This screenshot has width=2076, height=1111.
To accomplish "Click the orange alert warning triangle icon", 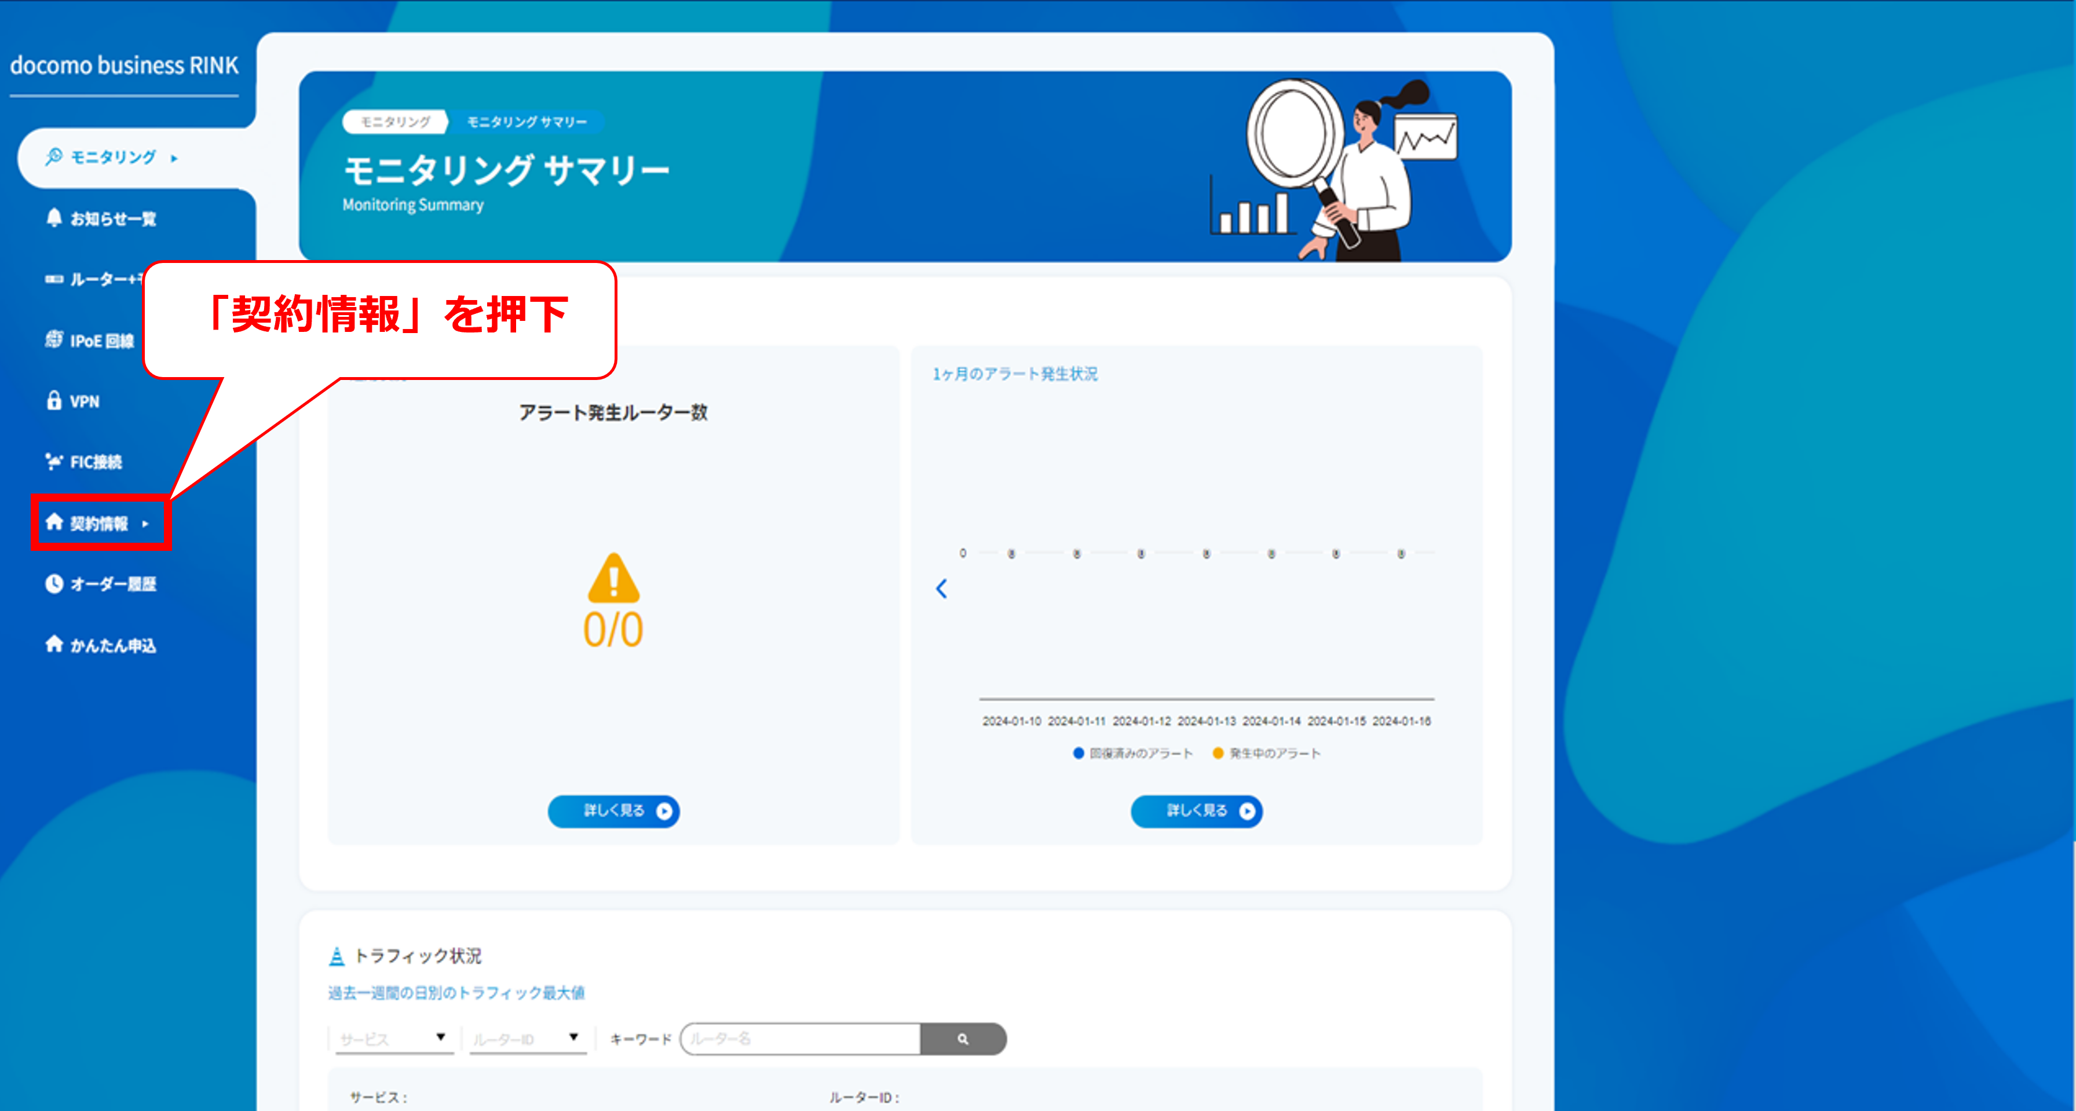I will (613, 579).
